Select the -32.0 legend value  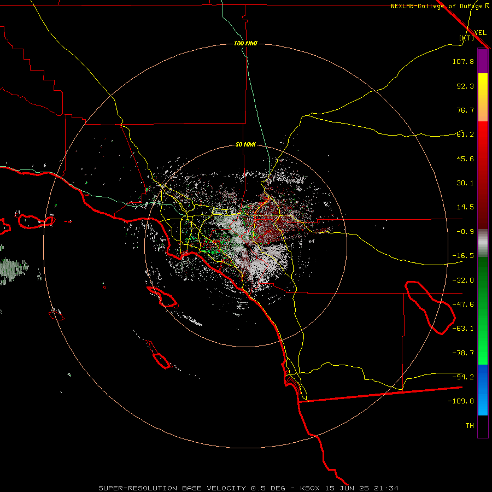click(x=463, y=280)
